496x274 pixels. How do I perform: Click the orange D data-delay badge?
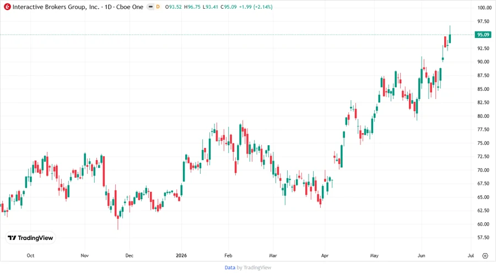coord(158,7)
